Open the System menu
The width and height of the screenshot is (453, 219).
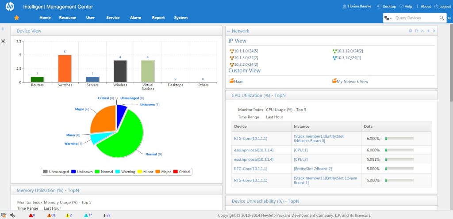pos(181,18)
